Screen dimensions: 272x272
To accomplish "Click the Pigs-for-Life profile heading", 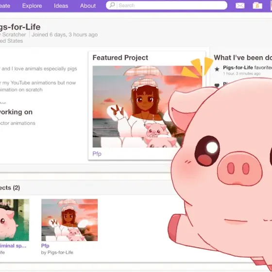I will pyautogui.click(x=20, y=27).
